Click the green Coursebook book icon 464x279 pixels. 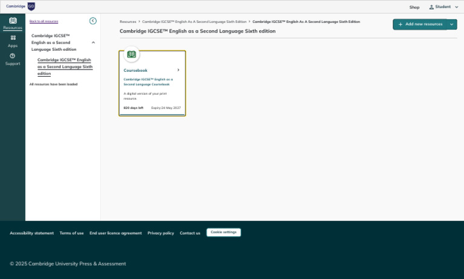132,54
